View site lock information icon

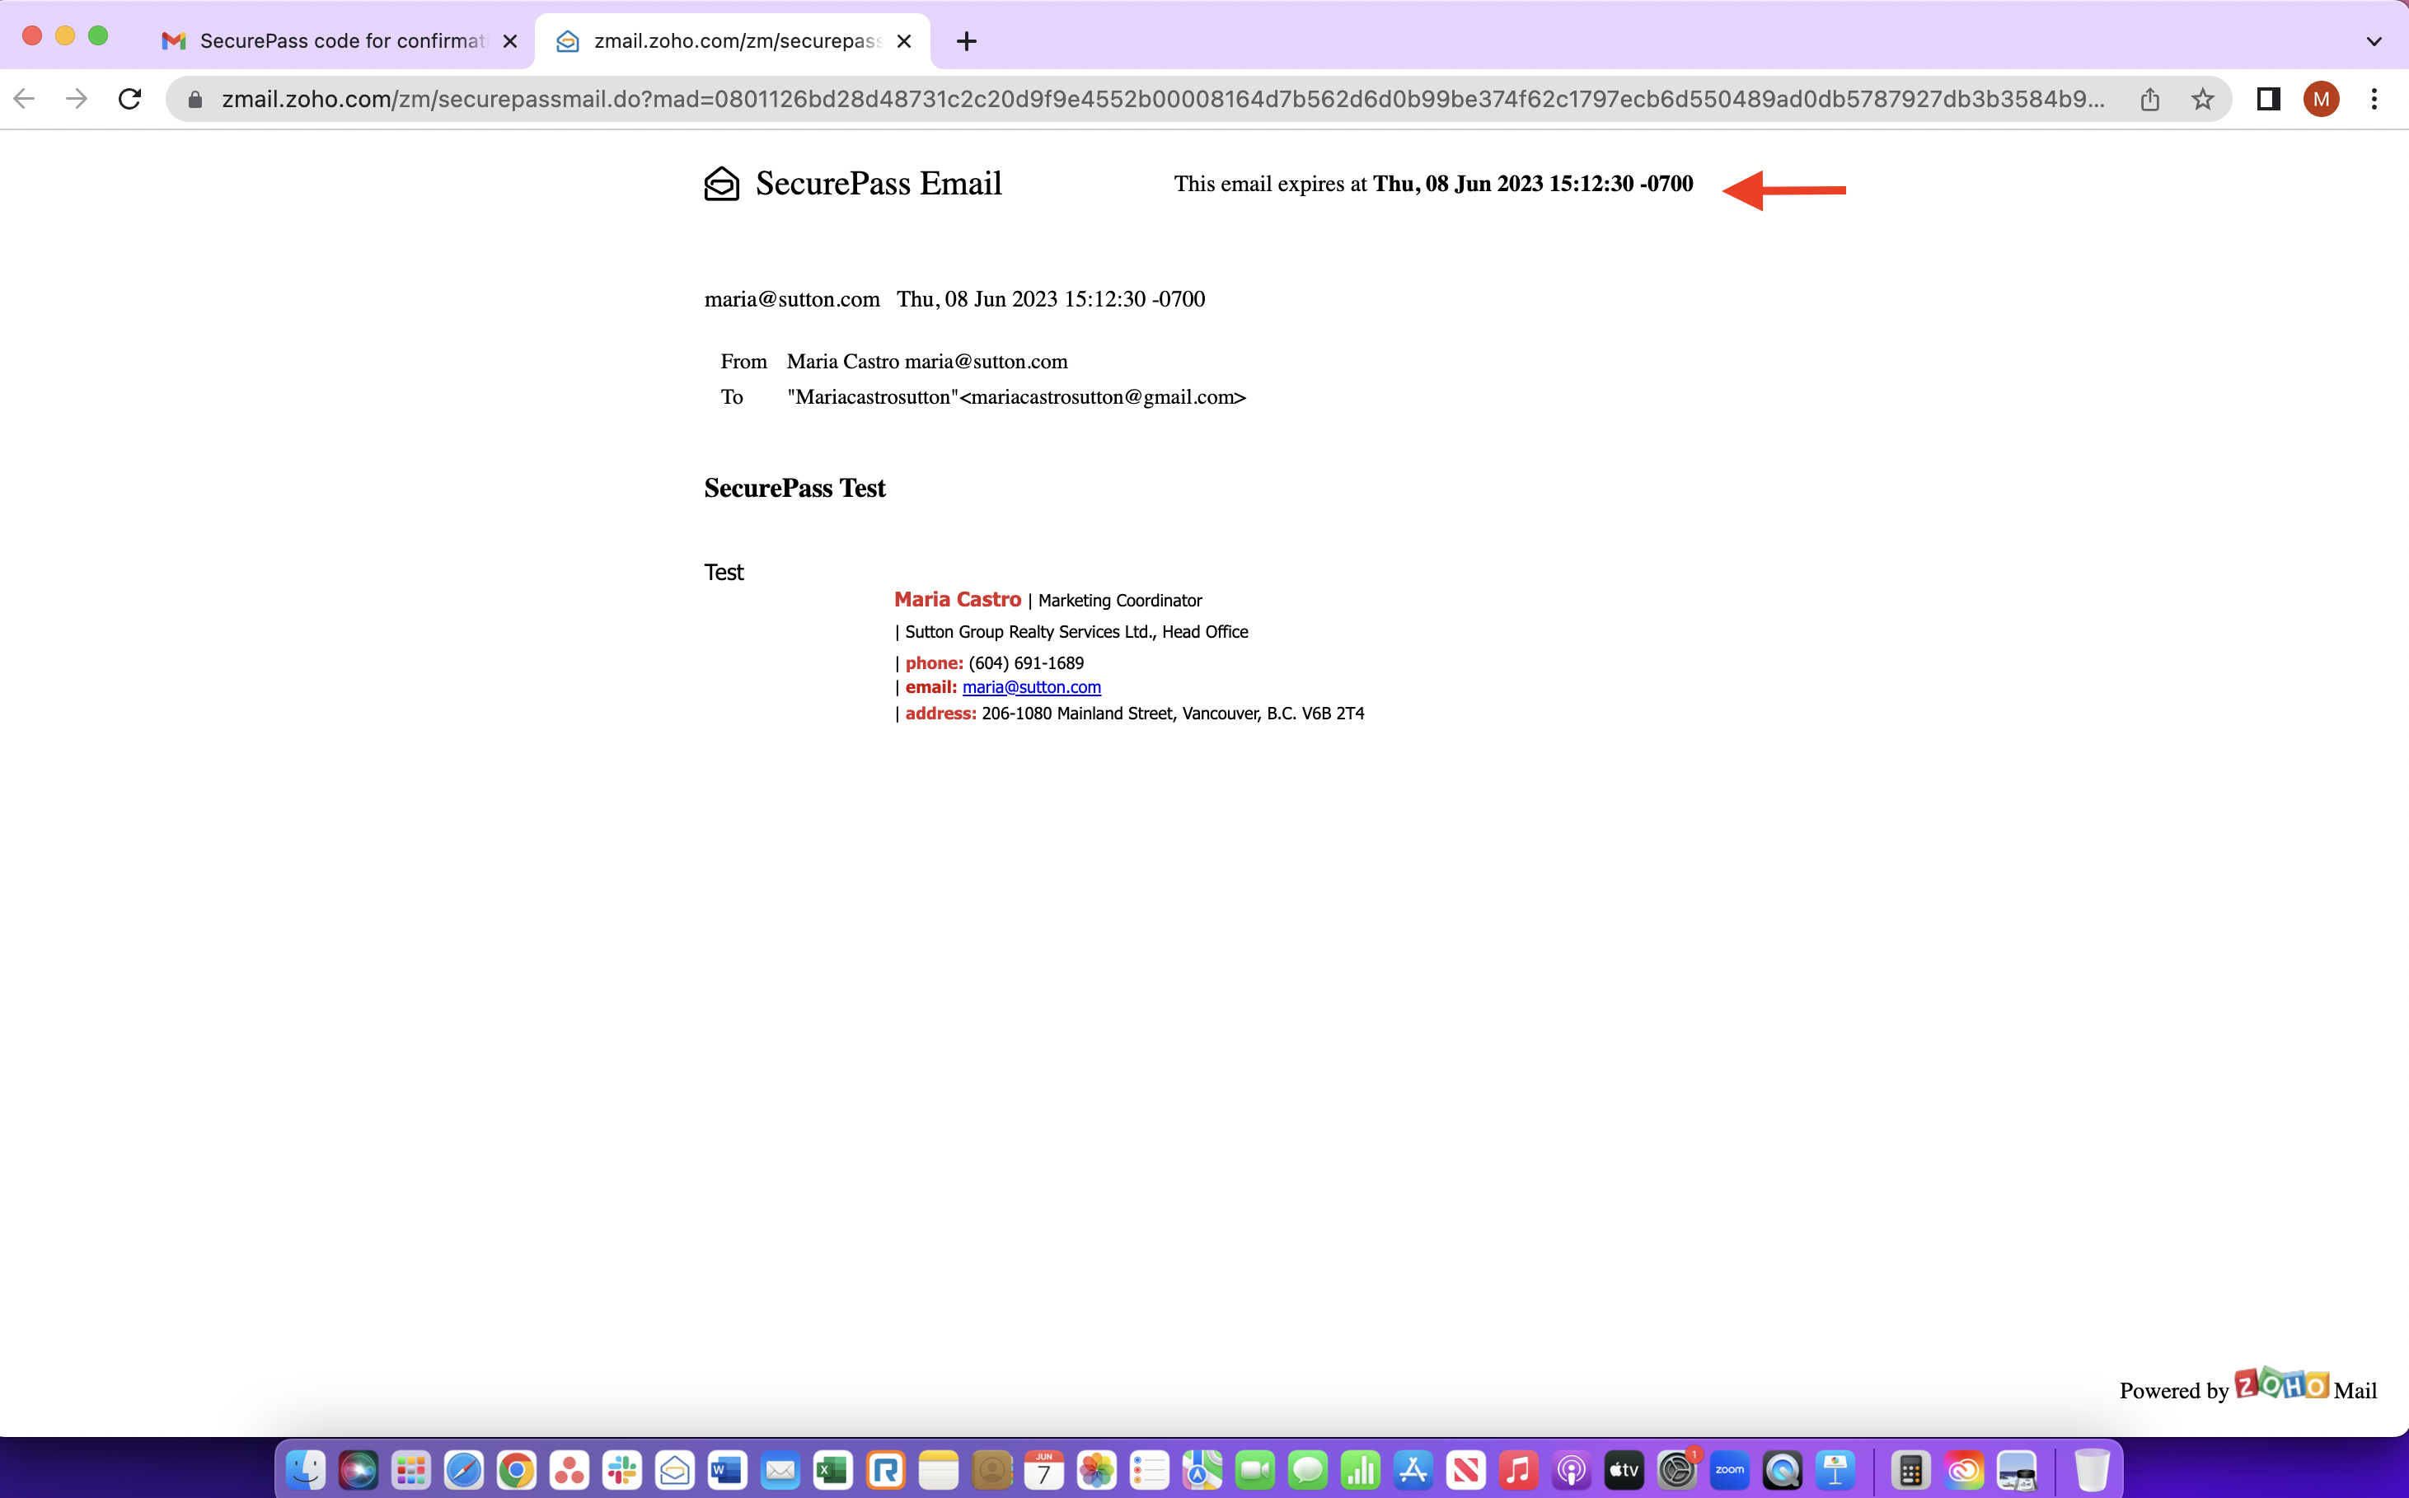coord(195,99)
